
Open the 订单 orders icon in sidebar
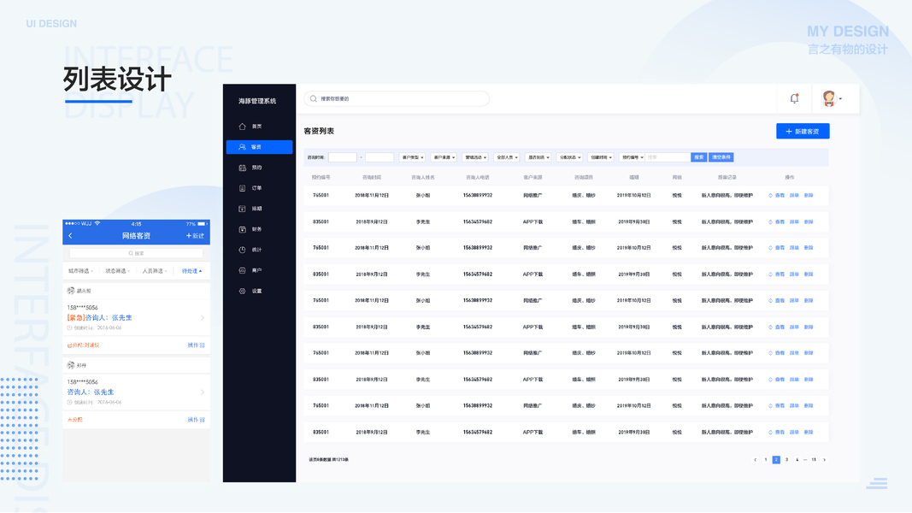[242, 188]
